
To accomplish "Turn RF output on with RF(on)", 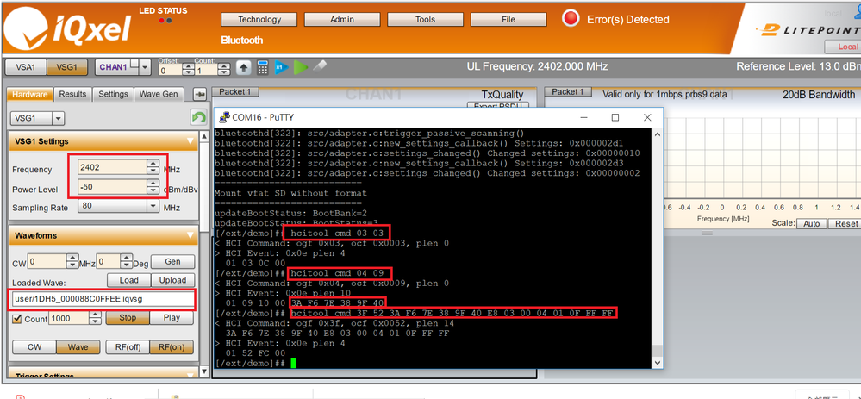I will [x=172, y=346].
